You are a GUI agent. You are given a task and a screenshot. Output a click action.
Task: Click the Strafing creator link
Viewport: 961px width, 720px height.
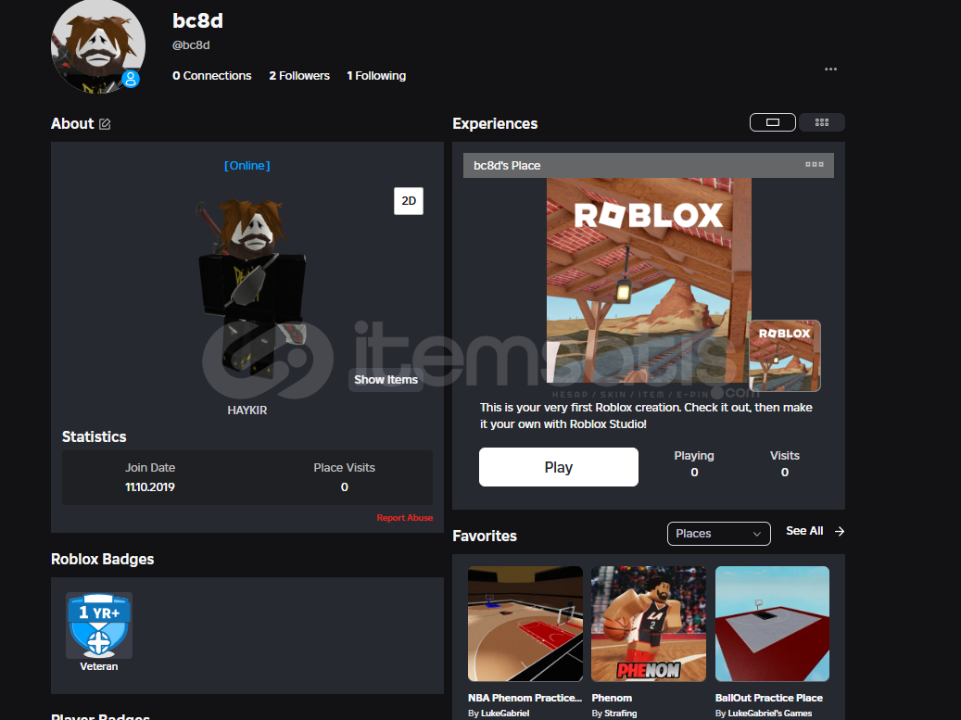pyautogui.click(x=620, y=714)
